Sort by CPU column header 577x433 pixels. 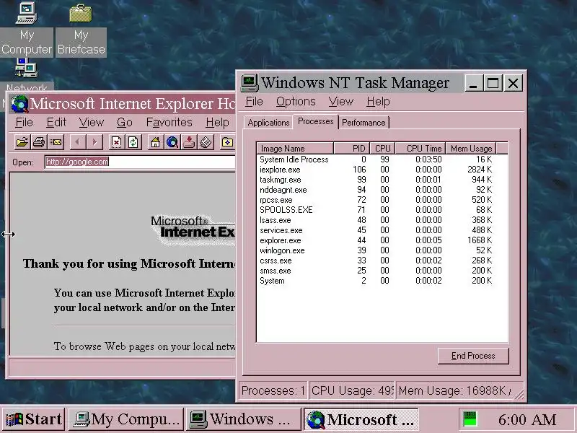tap(383, 149)
